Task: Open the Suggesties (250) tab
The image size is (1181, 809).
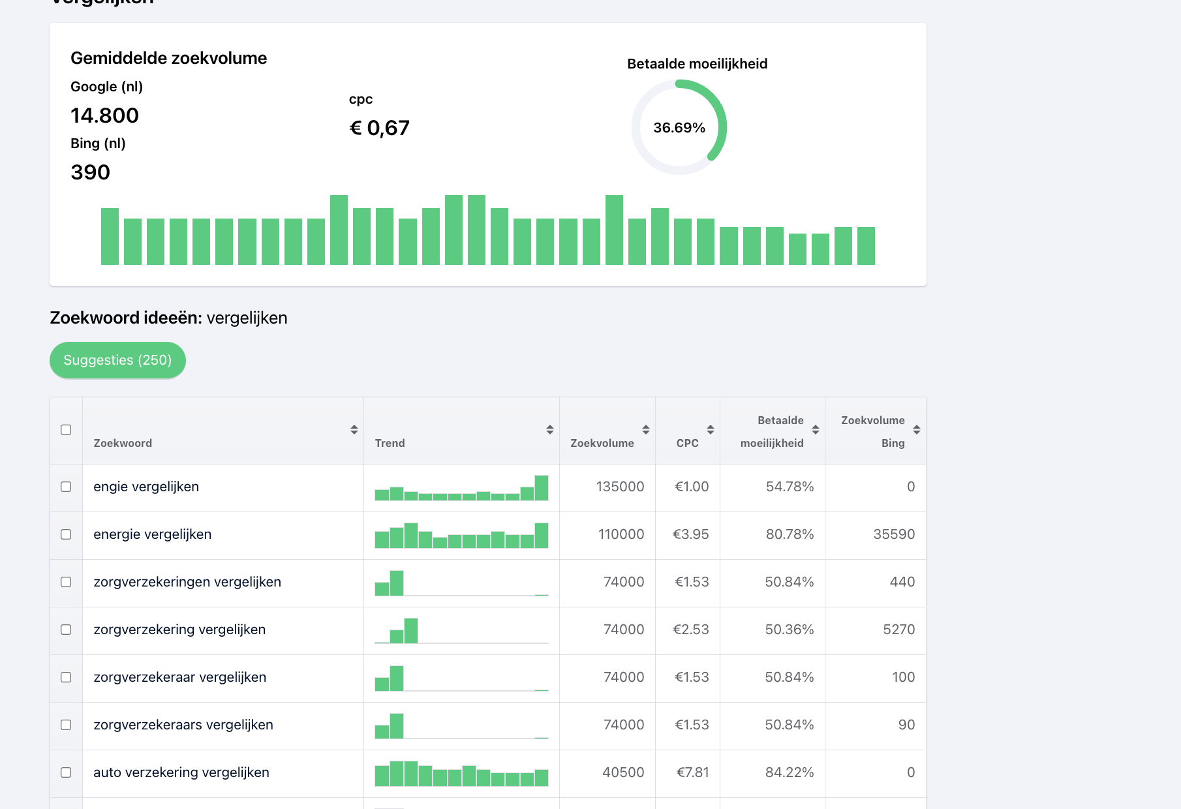Action: tap(117, 360)
